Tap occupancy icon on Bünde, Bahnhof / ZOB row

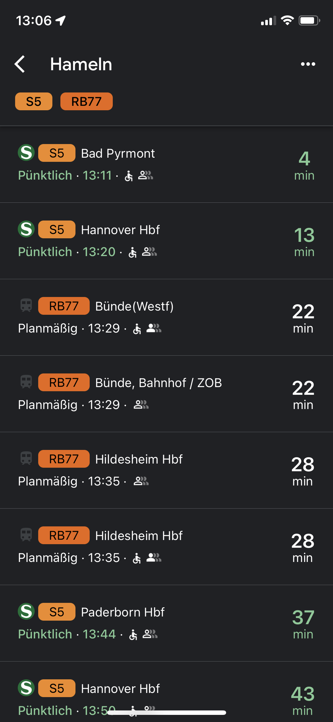(141, 405)
